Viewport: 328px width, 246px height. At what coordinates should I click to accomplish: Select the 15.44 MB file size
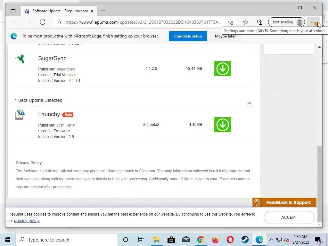point(194,69)
